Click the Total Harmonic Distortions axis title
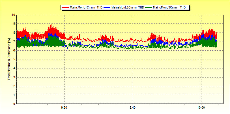 (x=9, y=59)
